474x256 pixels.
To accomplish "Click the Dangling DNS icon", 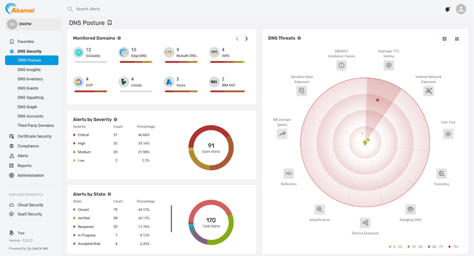I will point(410,209).
